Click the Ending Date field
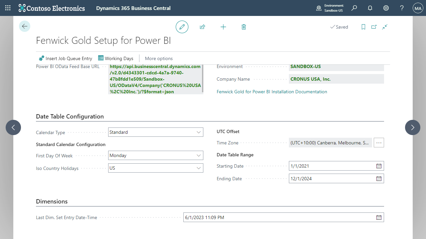Screen dimensions: 426x239 (x=336, y=179)
